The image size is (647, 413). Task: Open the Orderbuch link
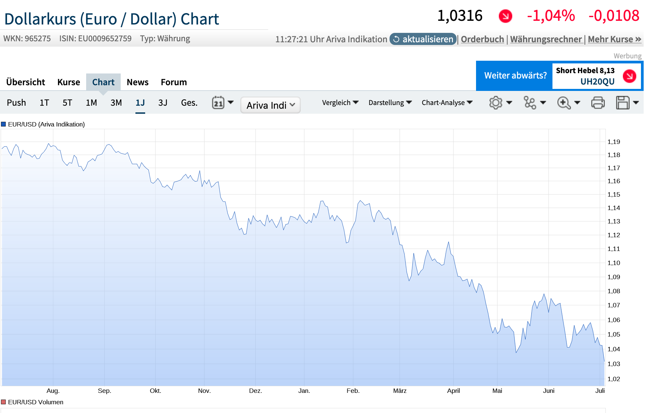[x=482, y=39]
